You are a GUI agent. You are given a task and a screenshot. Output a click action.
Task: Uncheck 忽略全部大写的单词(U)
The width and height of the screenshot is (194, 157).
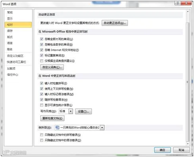pos(42,39)
